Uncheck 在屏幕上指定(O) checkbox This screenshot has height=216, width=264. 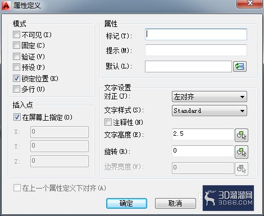17,117
